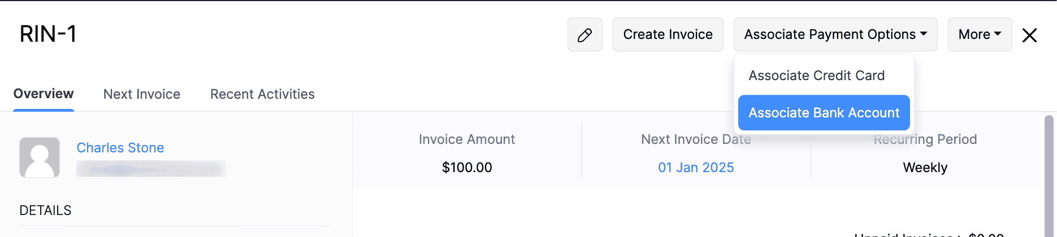Image resolution: width=1057 pixels, height=237 pixels.
Task: Open the Next Invoice tab
Action: tap(142, 94)
